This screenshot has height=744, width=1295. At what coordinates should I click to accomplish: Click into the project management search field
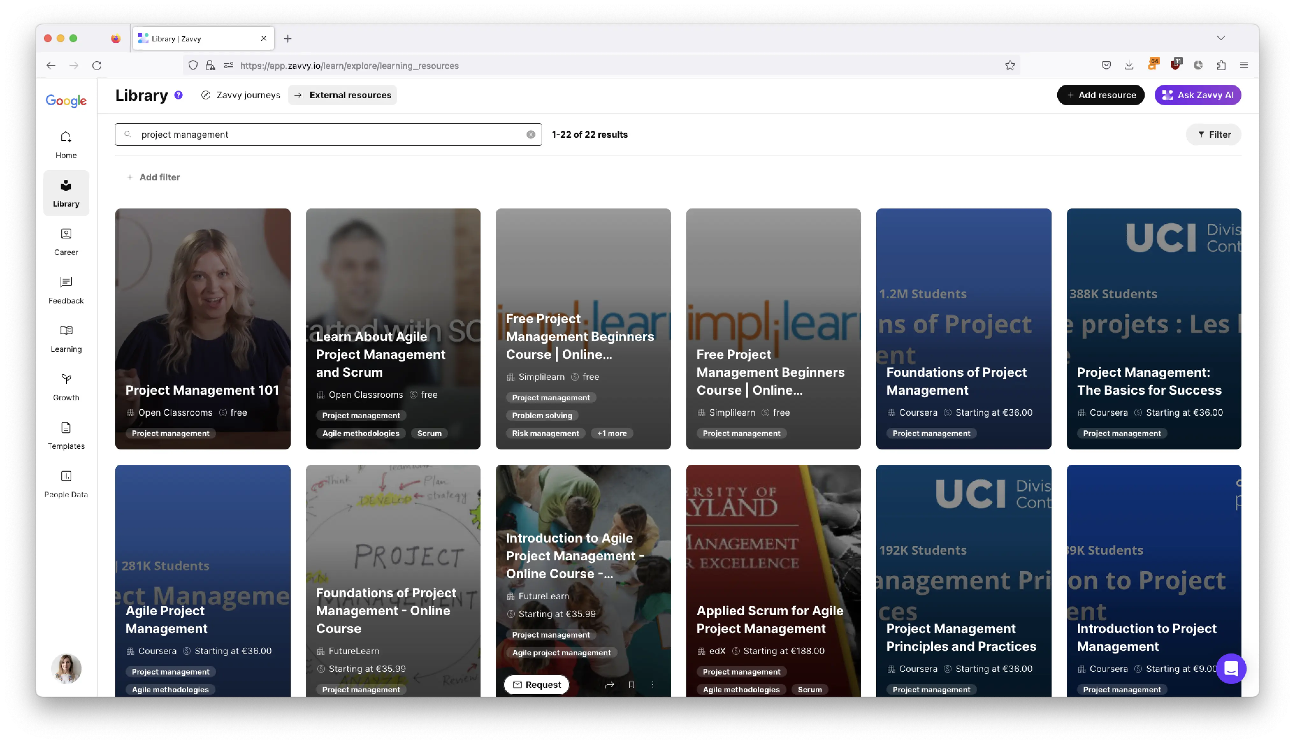pyautogui.click(x=327, y=135)
